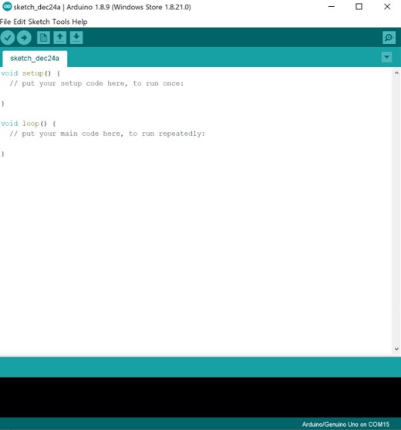Click the Save sketch down-arrow icon
401x430 pixels.
tap(76, 38)
